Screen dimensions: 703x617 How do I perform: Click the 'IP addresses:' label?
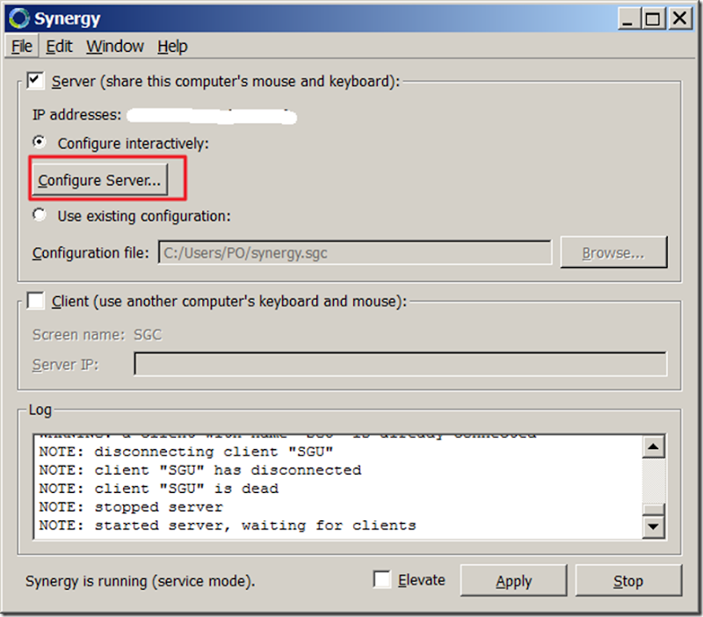76,115
